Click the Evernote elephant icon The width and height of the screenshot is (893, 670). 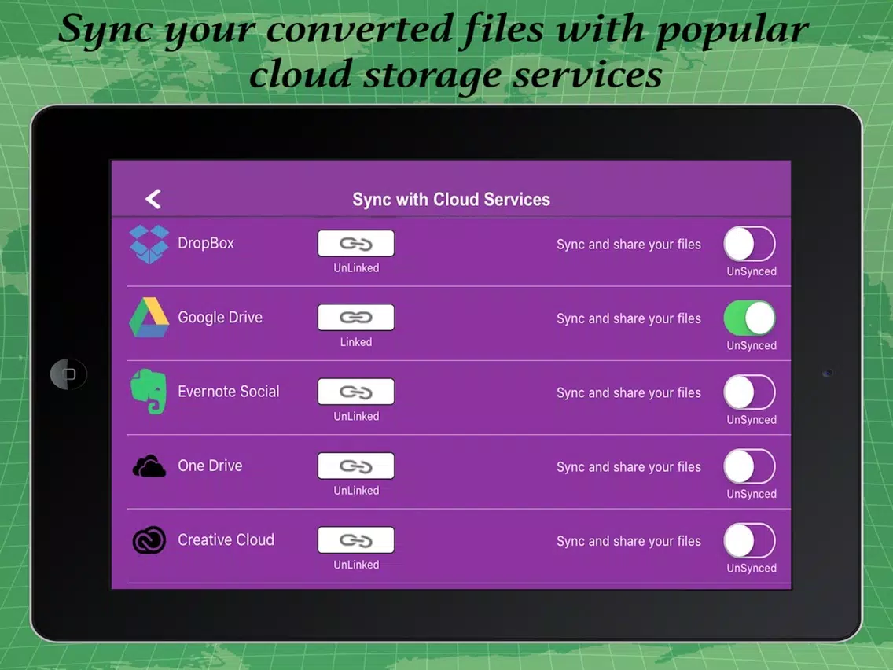click(x=149, y=392)
